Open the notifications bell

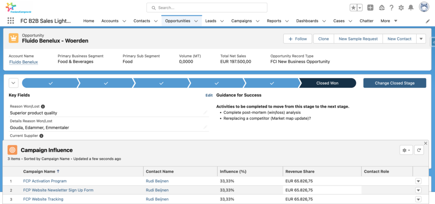click(x=411, y=8)
